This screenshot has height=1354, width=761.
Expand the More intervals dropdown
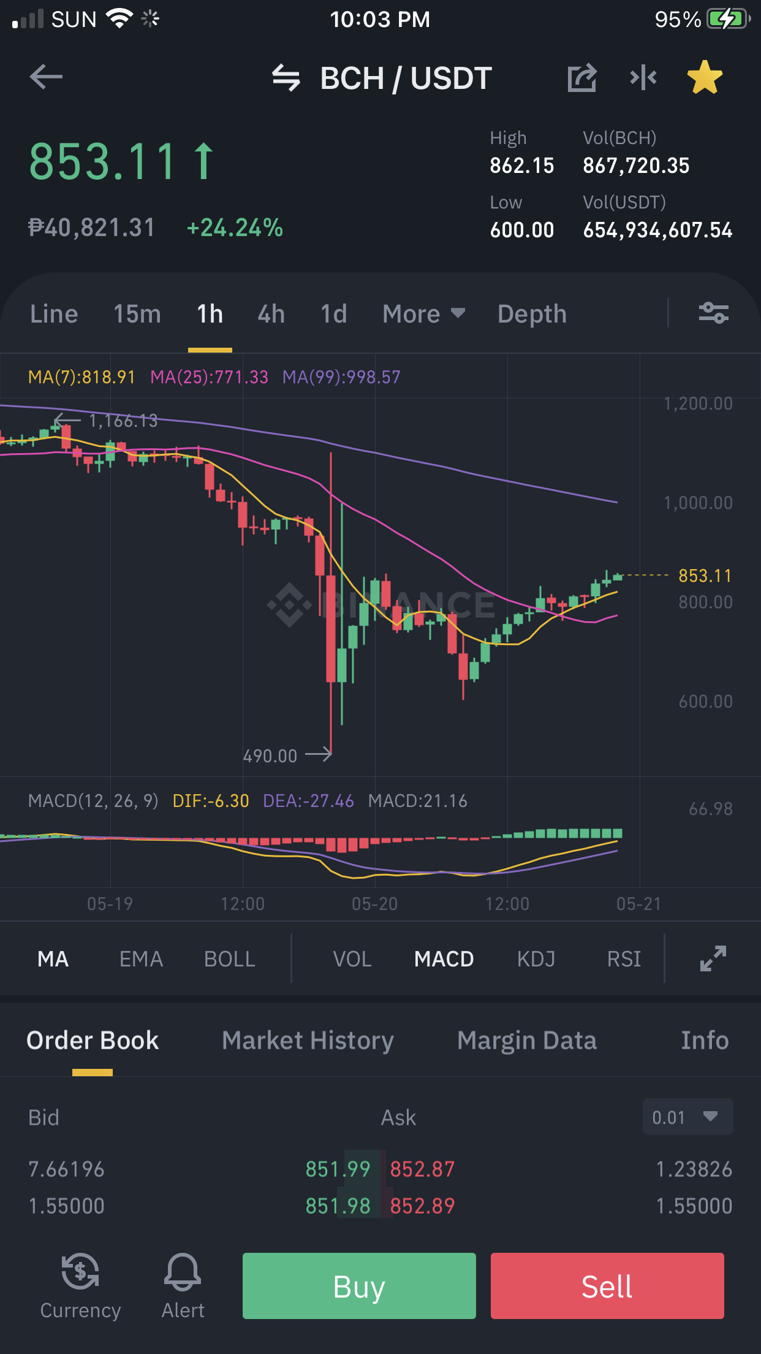[x=424, y=314]
